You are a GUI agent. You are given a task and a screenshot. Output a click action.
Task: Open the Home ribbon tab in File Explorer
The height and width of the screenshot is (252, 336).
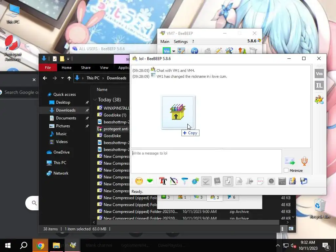click(x=66, y=68)
